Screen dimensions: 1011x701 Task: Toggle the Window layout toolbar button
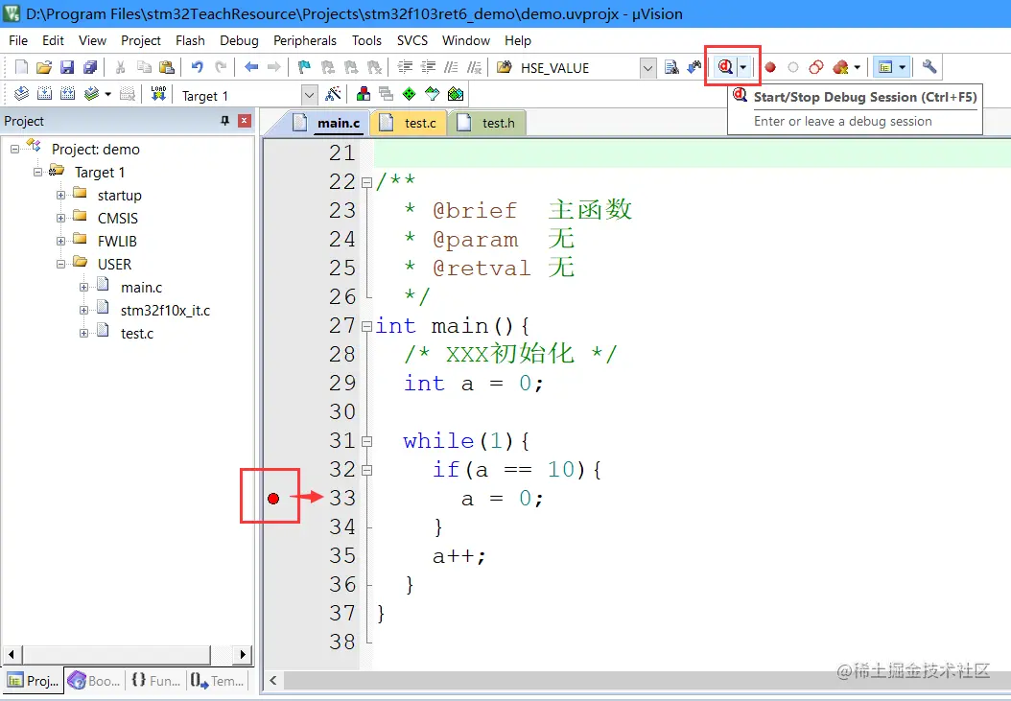(885, 66)
